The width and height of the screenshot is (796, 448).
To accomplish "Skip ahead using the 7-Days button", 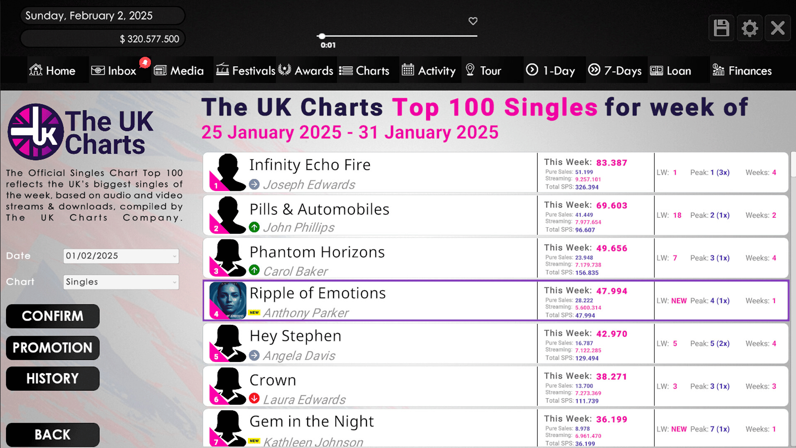I will [615, 71].
